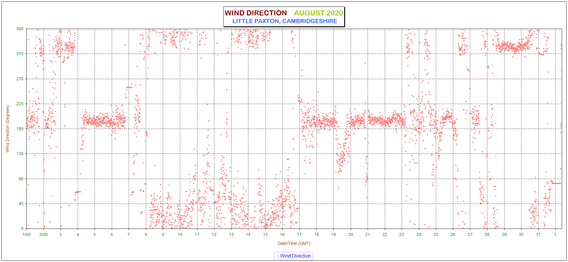
Task: Click the 0 y-axis value
Action: [22, 229]
